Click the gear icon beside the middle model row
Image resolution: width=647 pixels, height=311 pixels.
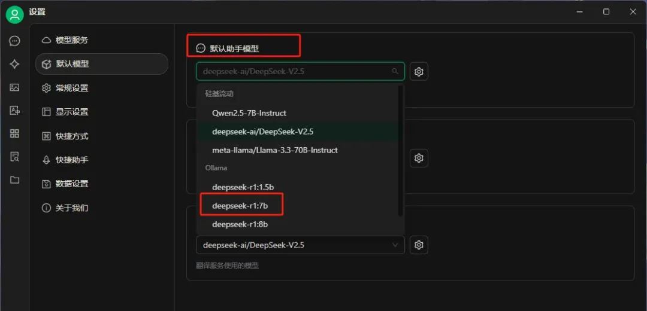coord(419,158)
